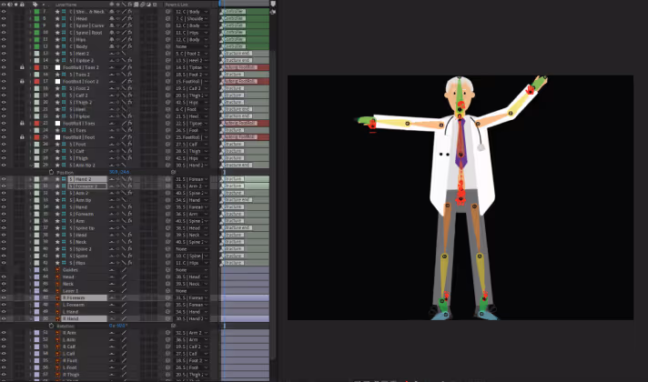Toggle Rotation stopwatch under R Hand

tap(51, 326)
